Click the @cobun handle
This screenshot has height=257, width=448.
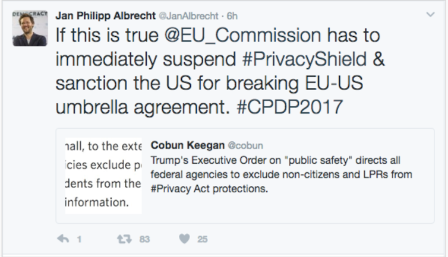tap(245, 145)
